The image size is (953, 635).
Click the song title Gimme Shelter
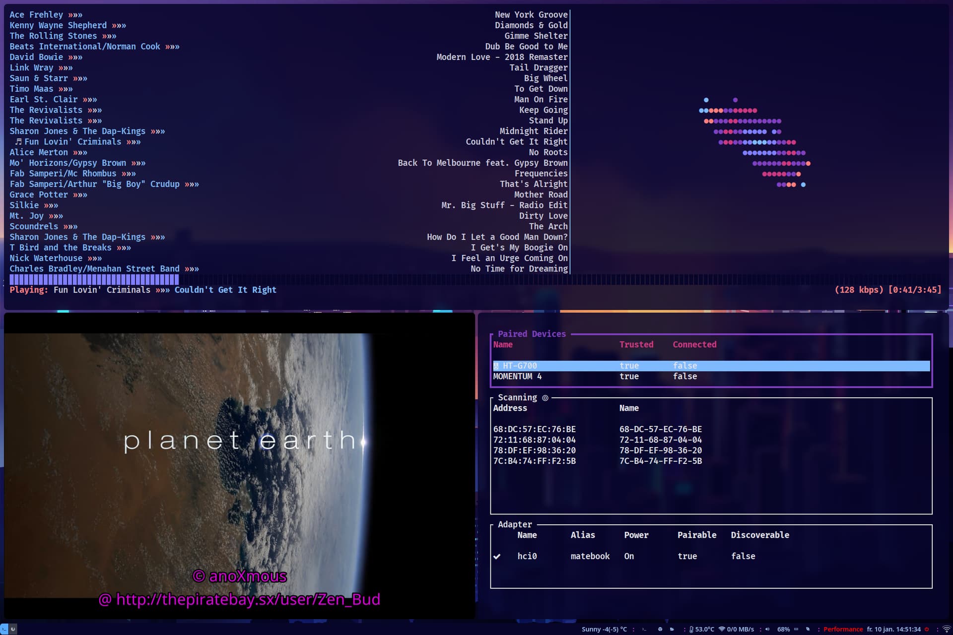pyautogui.click(x=536, y=36)
